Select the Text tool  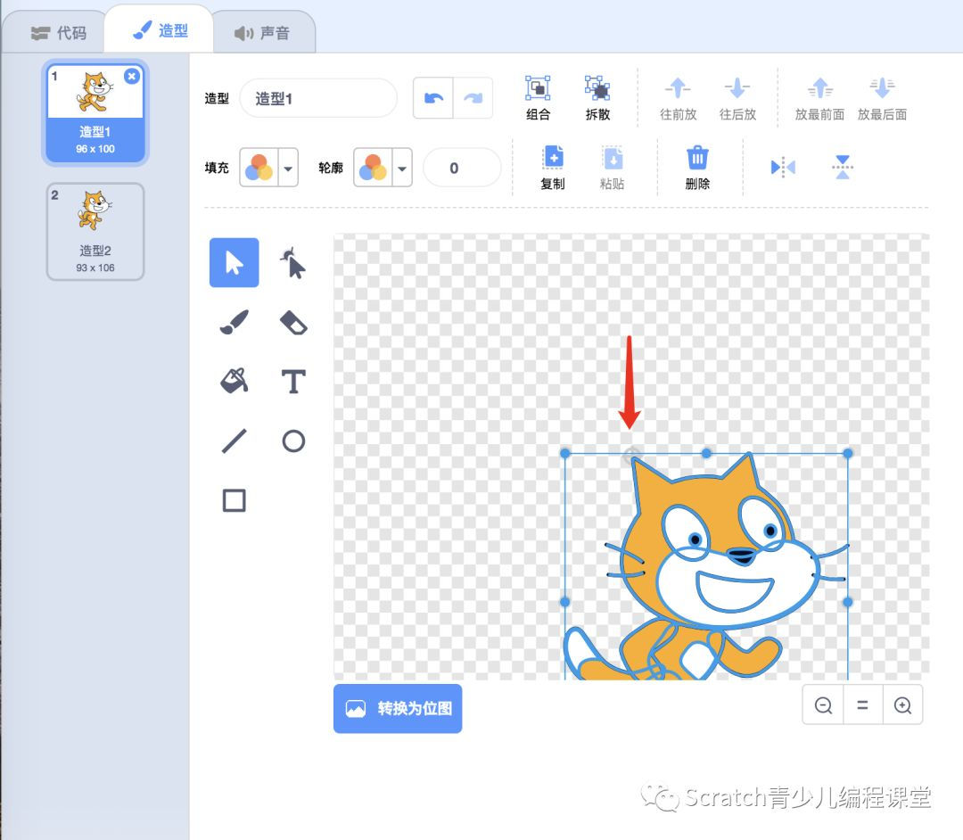tap(292, 381)
